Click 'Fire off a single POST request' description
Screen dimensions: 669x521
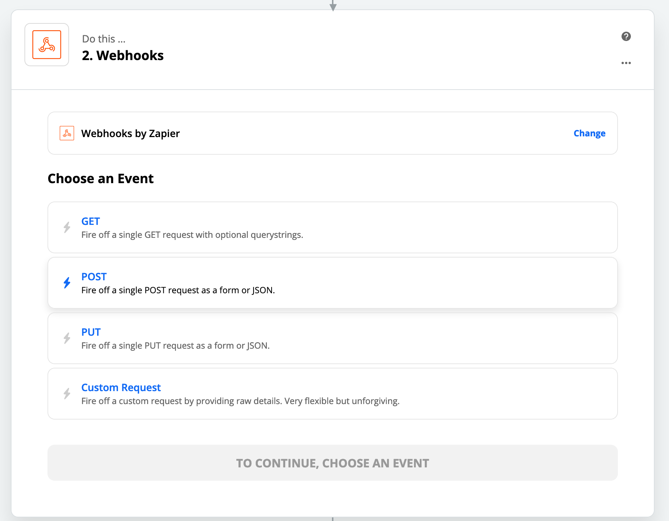pos(178,290)
